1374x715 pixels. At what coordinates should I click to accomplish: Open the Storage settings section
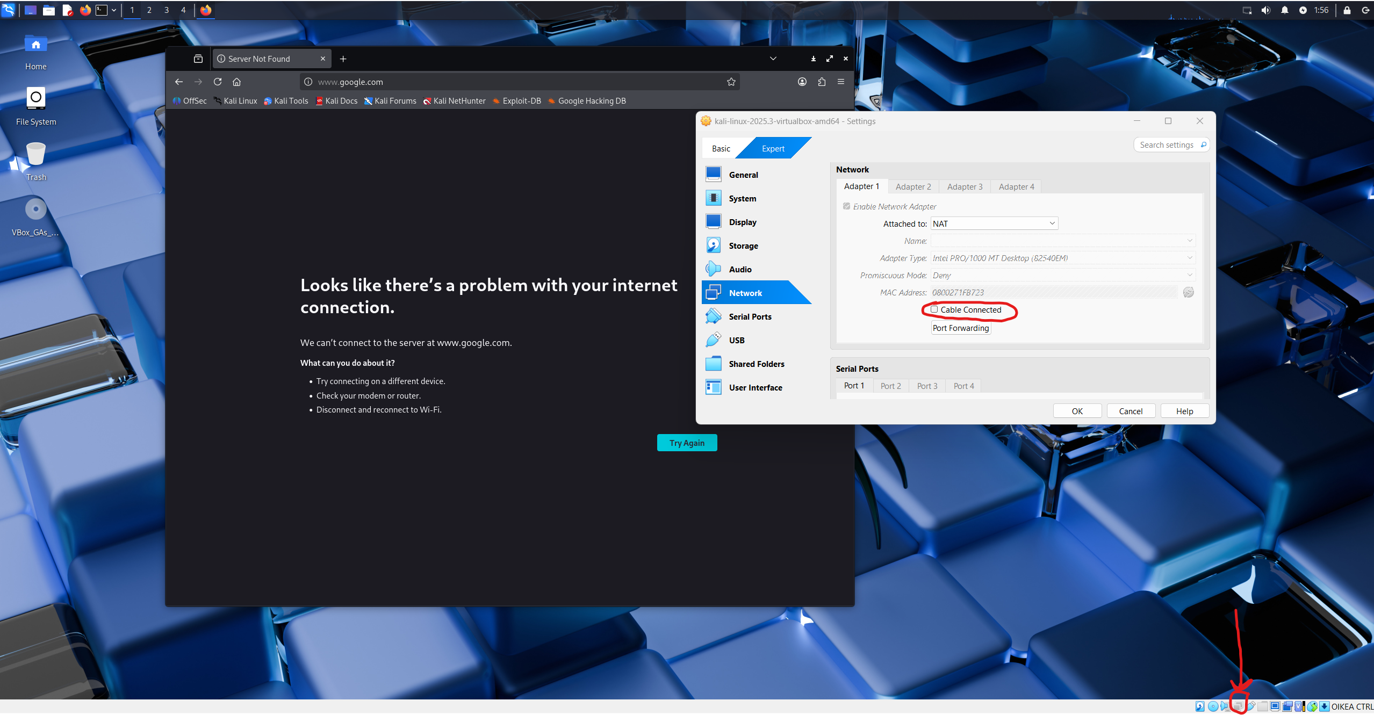[x=743, y=246]
